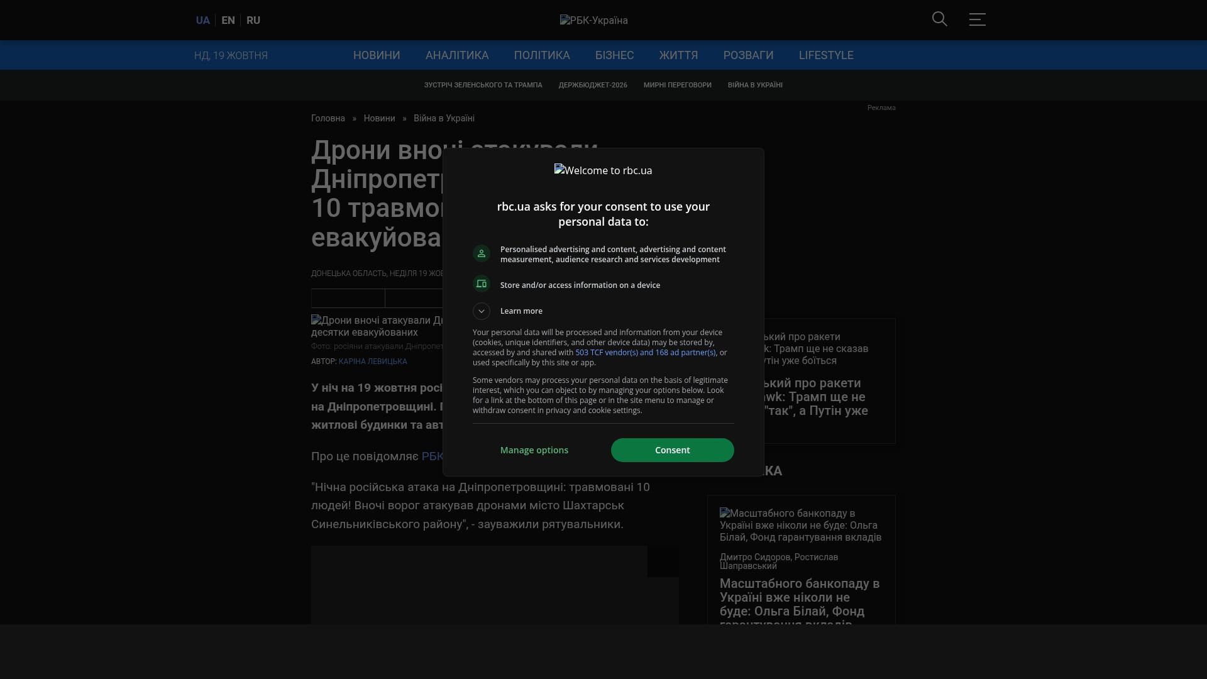Open author Карина Левицька's page

[372, 362]
